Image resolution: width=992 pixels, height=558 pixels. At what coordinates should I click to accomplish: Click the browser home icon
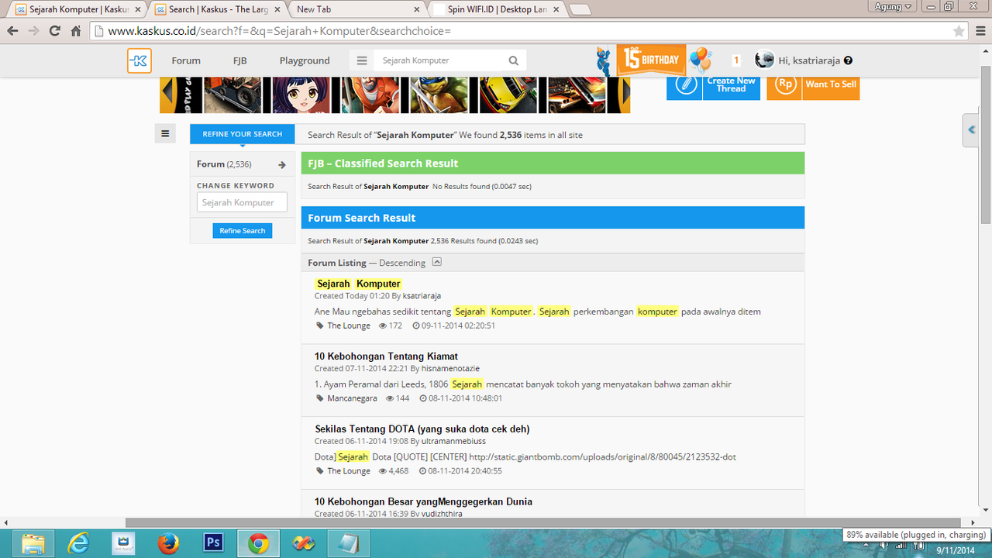coord(76,31)
